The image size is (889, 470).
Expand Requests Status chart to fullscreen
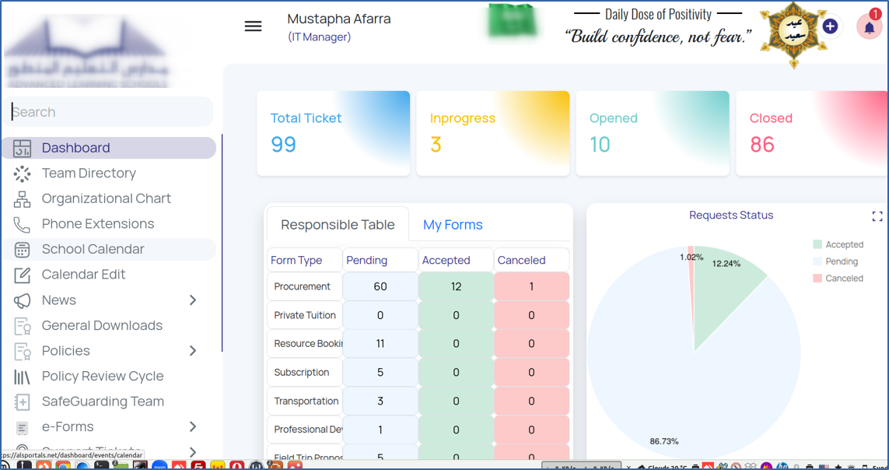[x=877, y=216]
